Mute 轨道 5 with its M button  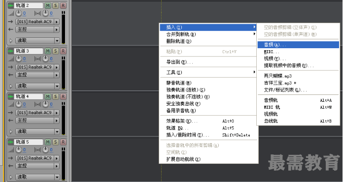[x=48, y=142]
